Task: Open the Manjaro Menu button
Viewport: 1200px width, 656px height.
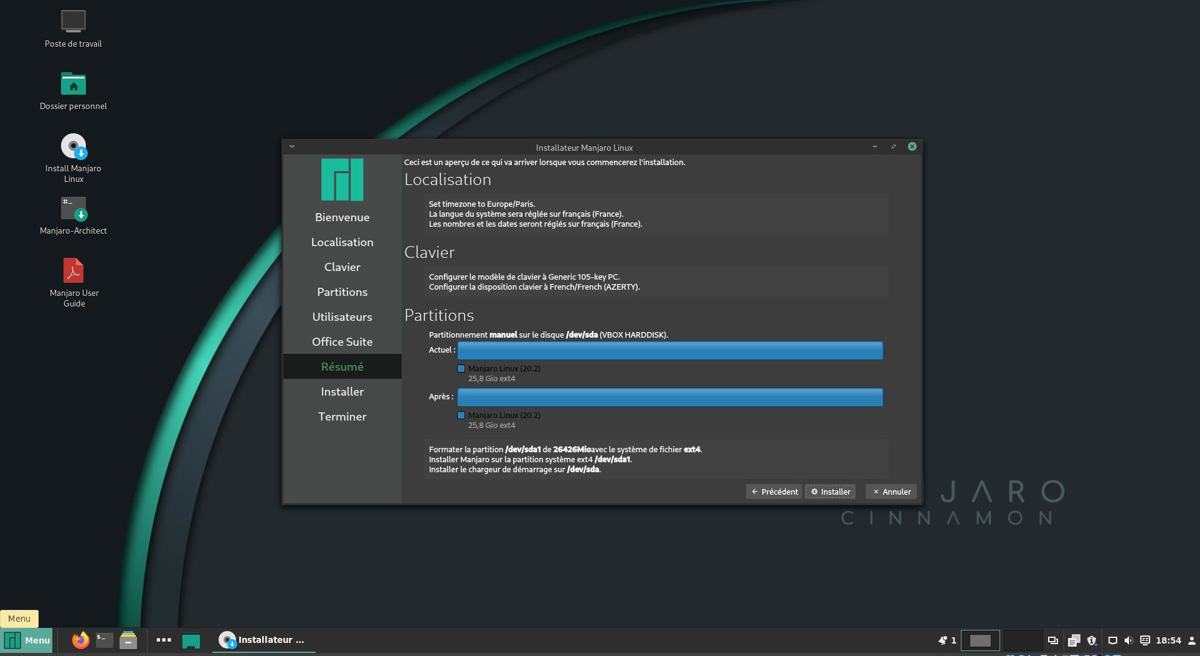Action: pyautogui.click(x=27, y=640)
